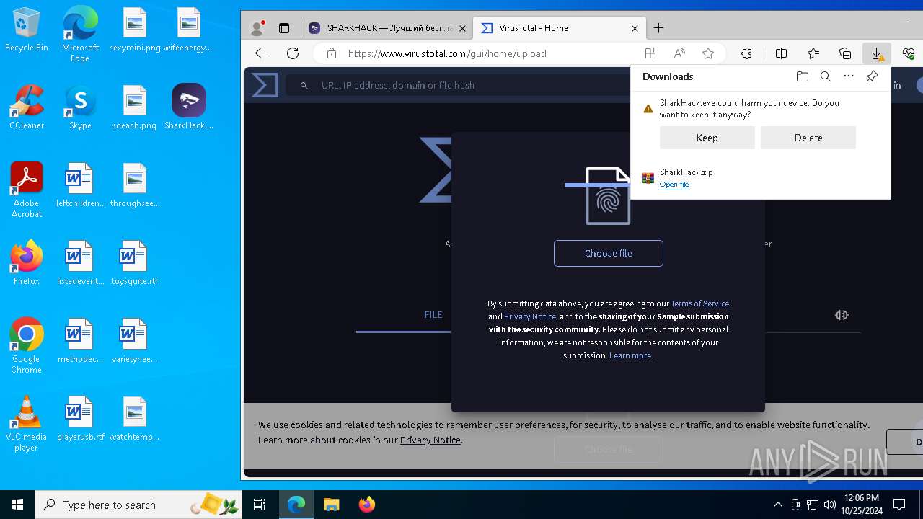The height and width of the screenshot is (519, 923).
Task: Open the Privacy Notice link in the dialog
Action: click(530, 316)
